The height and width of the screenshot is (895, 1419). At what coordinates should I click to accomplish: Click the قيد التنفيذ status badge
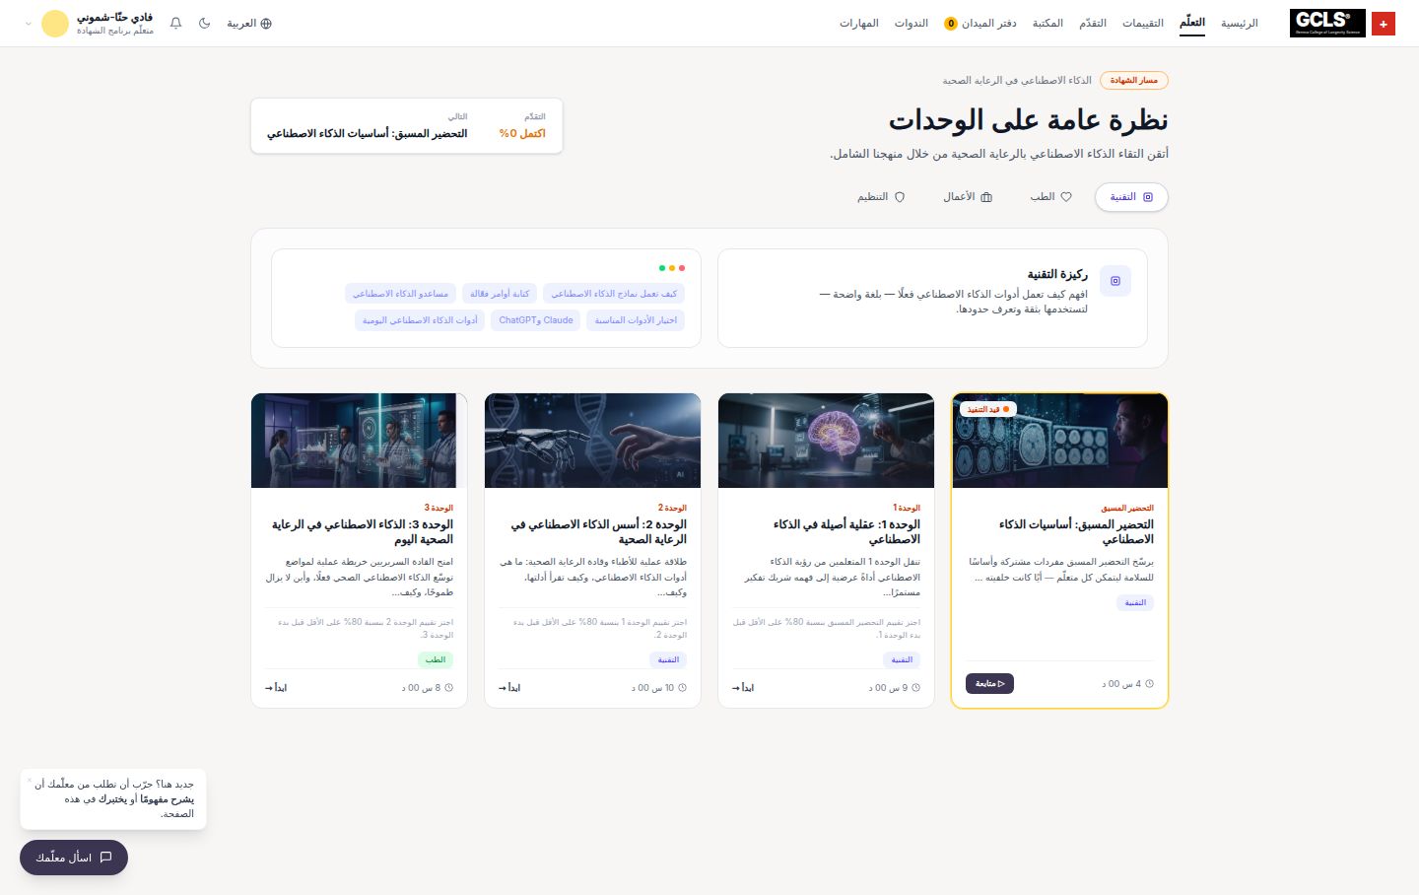[x=986, y=409]
